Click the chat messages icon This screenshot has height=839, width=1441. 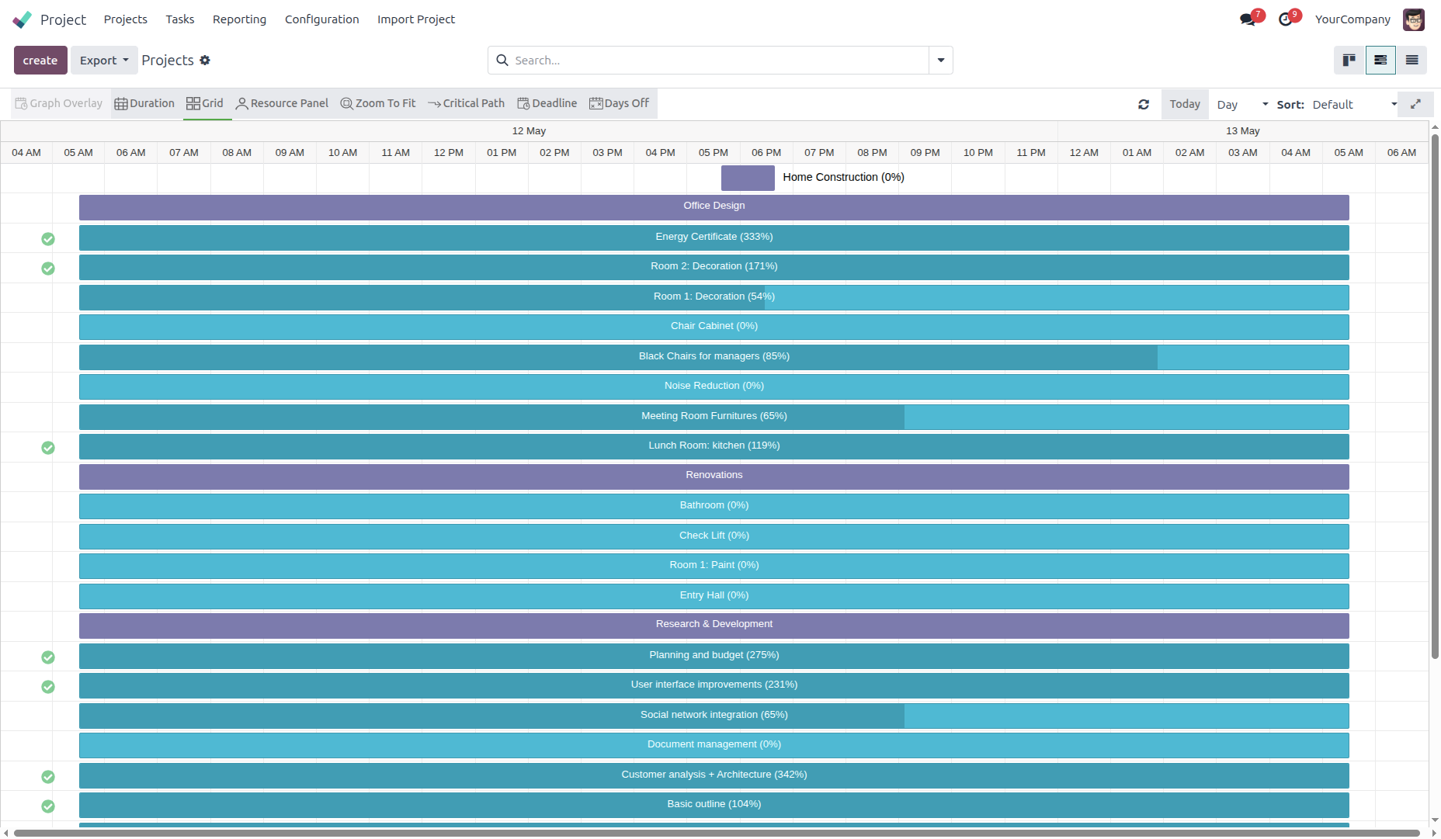point(1248,19)
